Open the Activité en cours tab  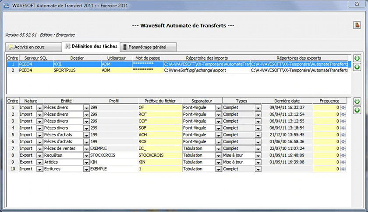point(33,47)
